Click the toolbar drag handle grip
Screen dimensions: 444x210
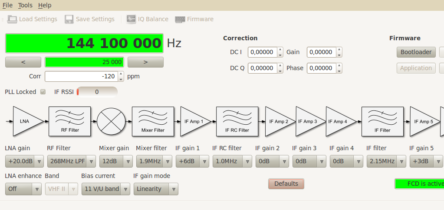pyautogui.click(x=3, y=19)
